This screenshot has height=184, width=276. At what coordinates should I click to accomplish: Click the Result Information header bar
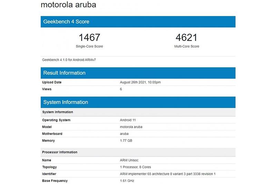[138, 73]
